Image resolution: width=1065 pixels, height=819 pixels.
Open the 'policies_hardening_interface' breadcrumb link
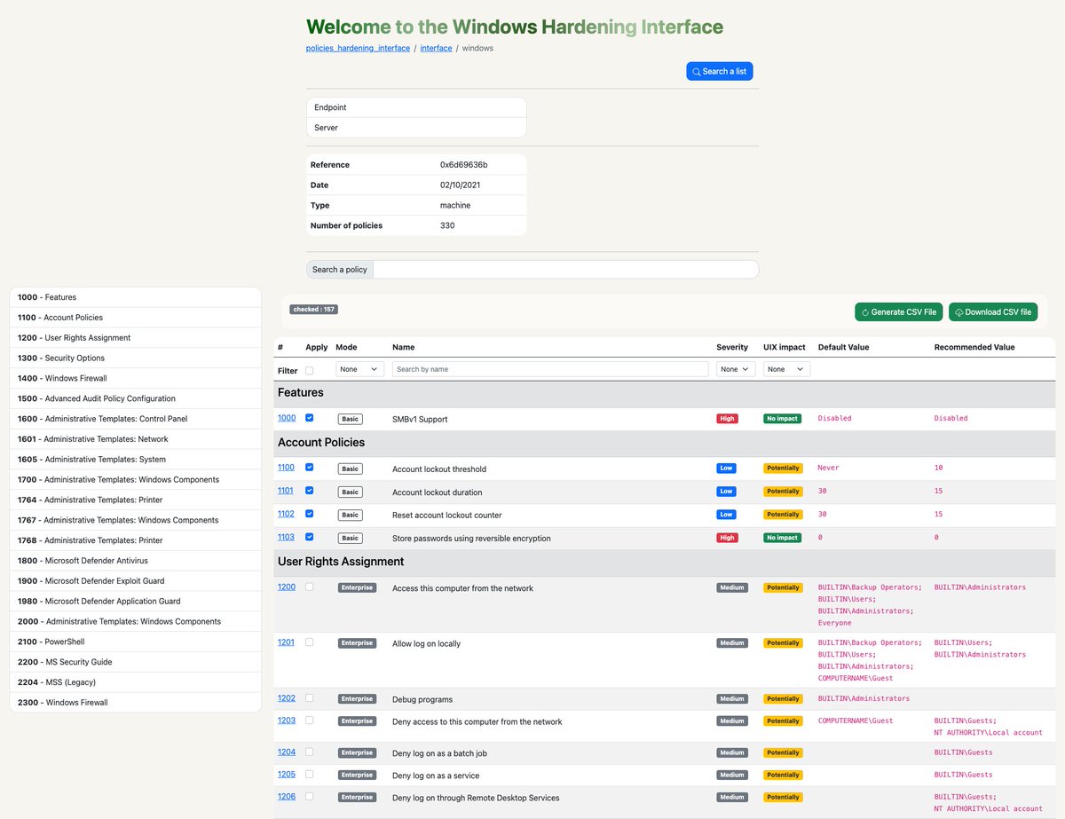pyautogui.click(x=357, y=48)
